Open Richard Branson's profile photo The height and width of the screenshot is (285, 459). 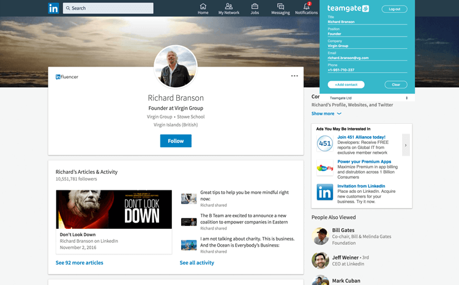[x=176, y=67]
